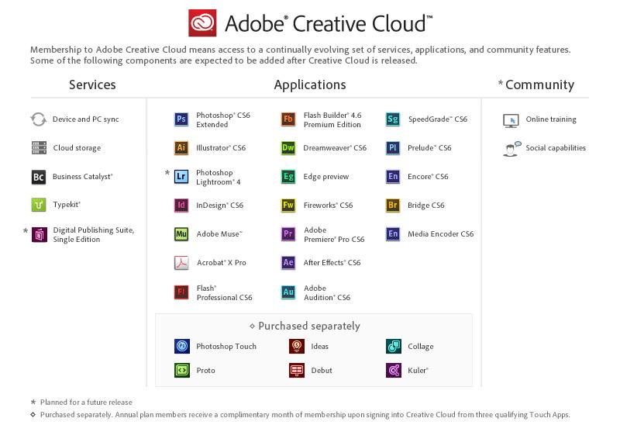The image size is (620, 425).
Task: Click the Applications column heading
Action: [x=310, y=85]
